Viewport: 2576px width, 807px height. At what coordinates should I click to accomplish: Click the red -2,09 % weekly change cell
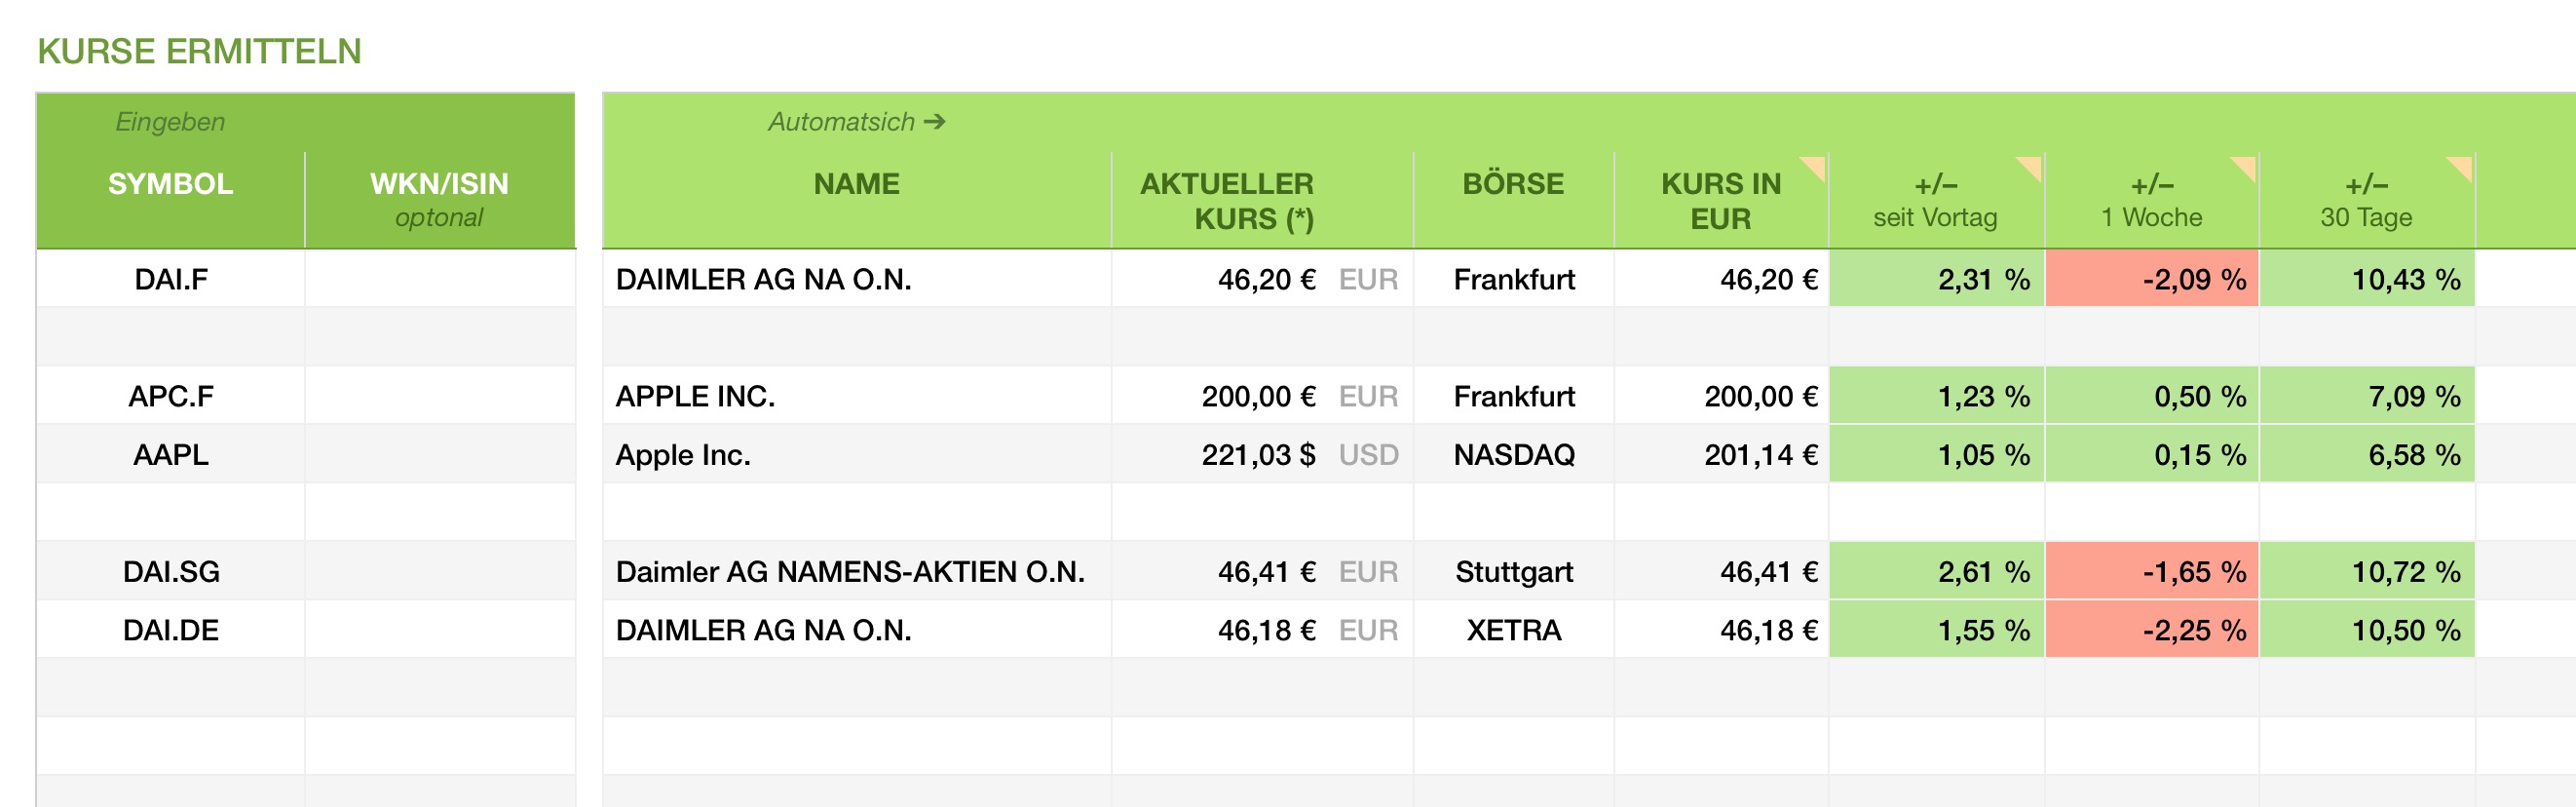2152,279
